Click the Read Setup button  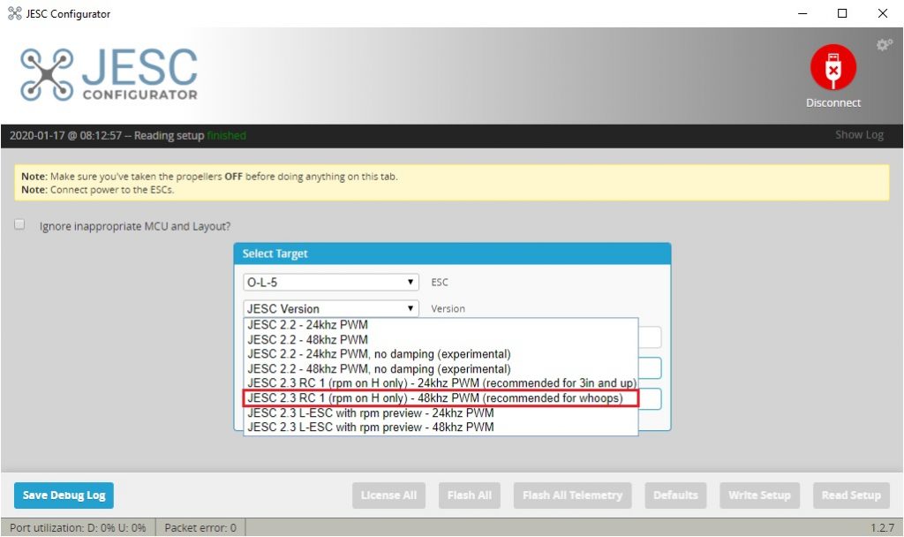tap(851, 495)
